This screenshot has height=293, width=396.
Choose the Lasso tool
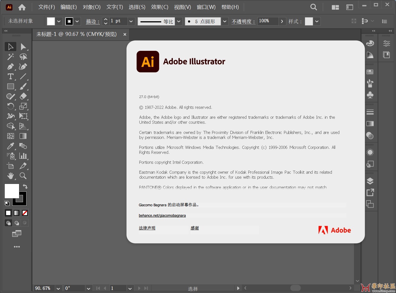(23, 57)
